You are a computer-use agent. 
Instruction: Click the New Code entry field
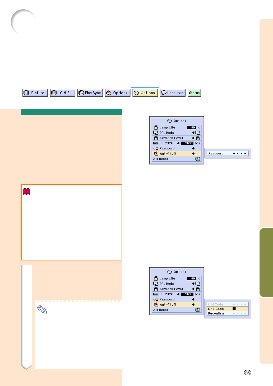click(240, 309)
